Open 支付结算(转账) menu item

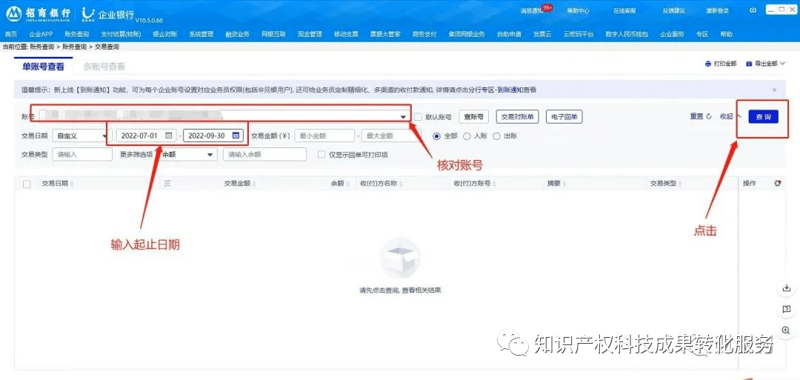tap(121, 34)
